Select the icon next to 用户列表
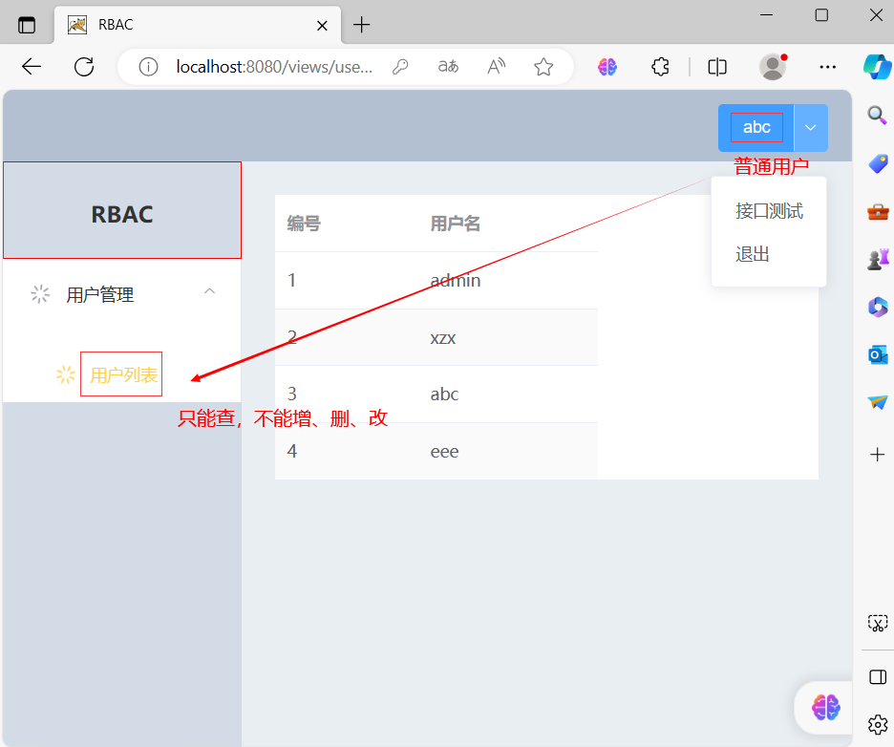The height and width of the screenshot is (747, 894). (64, 373)
